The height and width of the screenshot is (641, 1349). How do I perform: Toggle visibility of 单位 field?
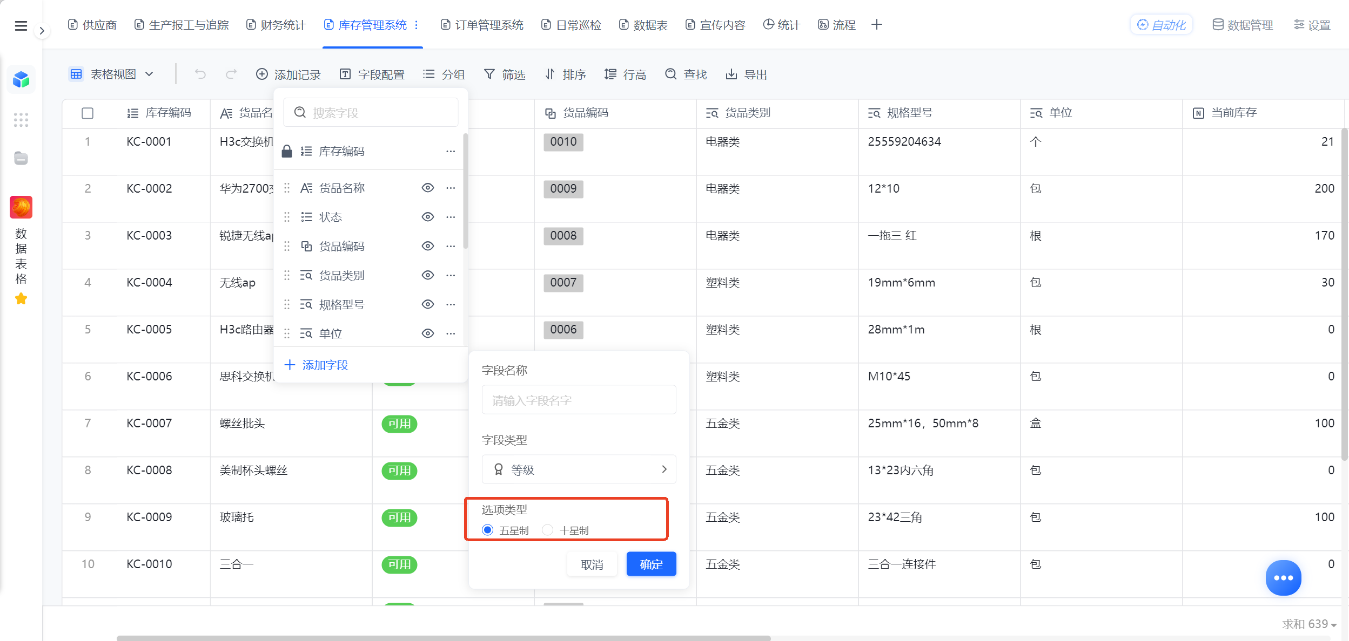tap(427, 333)
